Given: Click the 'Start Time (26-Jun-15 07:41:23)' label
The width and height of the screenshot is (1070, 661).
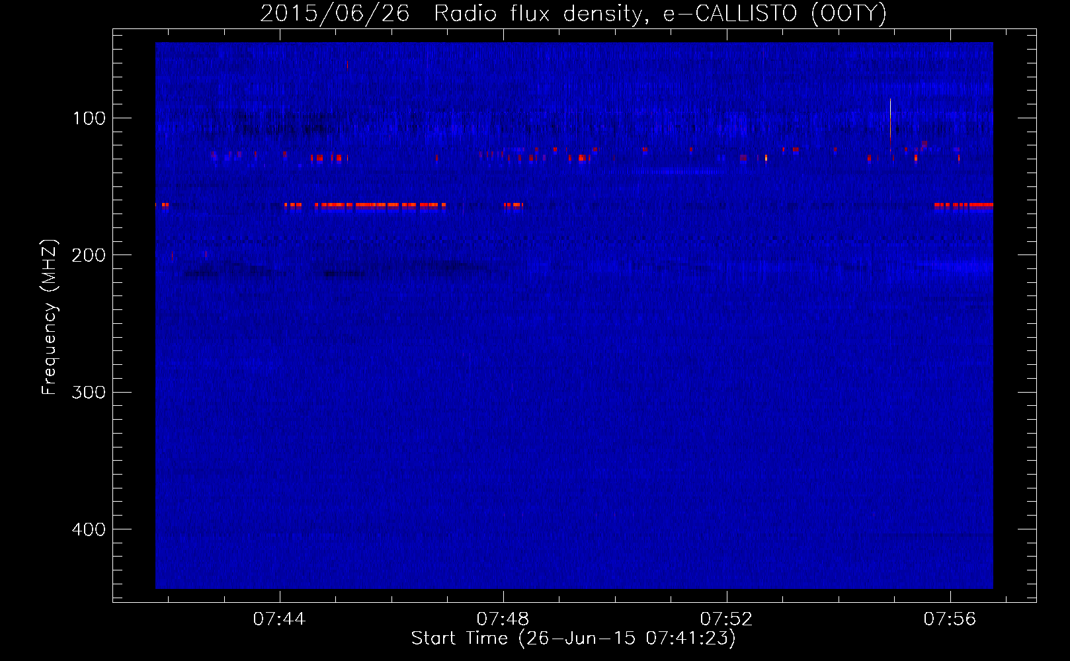Looking at the screenshot, I should click(x=573, y=639).
